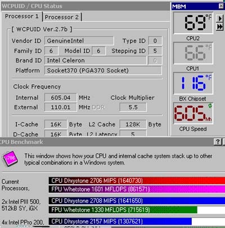This screenshot has width=225, height=228.
Task: Click the CPU Dhrystone 2157 MIPS bar
Action: click(x=120, y=221)
